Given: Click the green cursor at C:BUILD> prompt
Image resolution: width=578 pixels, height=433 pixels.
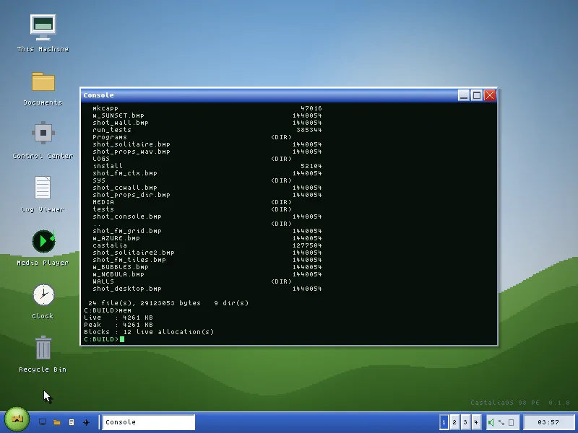Looking at the screenshot, I should point(122,339).
